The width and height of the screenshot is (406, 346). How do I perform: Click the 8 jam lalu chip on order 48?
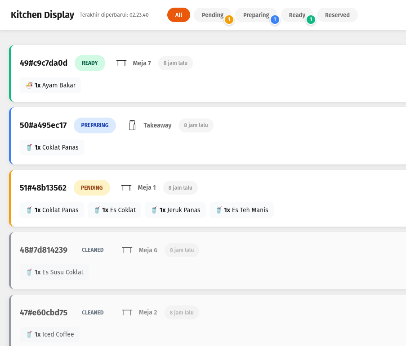click(x=182, y=250)
